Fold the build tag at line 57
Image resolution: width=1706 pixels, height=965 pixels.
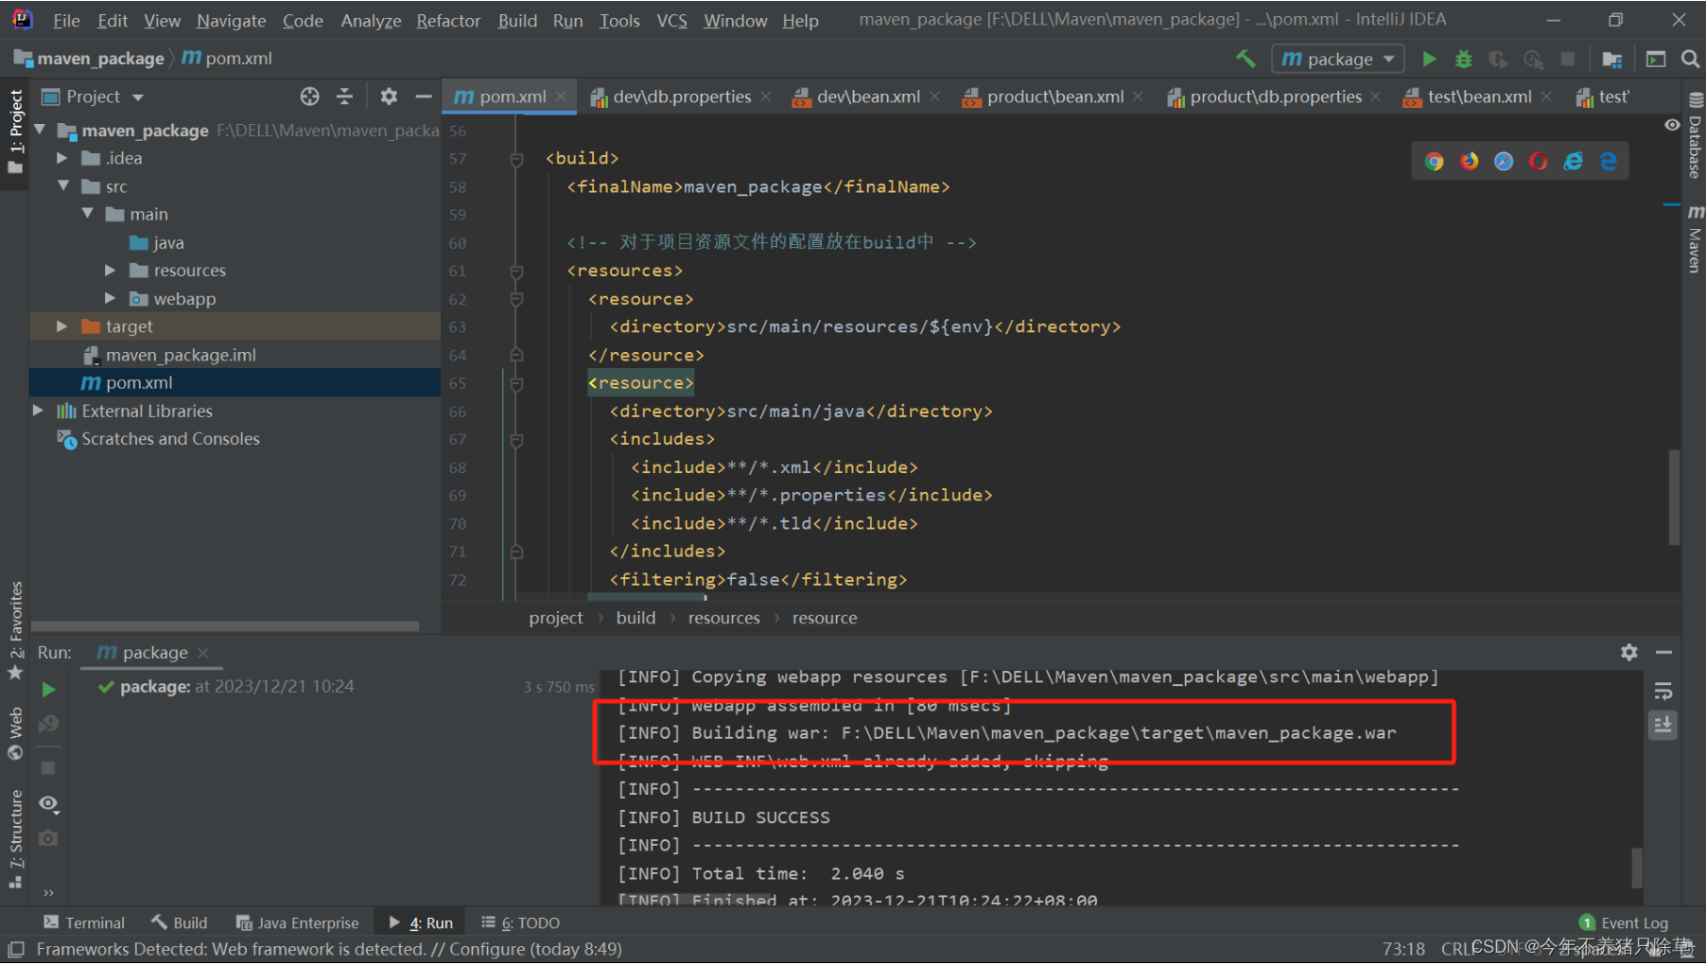tap(516, 159)
